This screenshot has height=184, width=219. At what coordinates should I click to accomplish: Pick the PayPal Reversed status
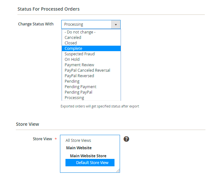[x=91, y=76]
